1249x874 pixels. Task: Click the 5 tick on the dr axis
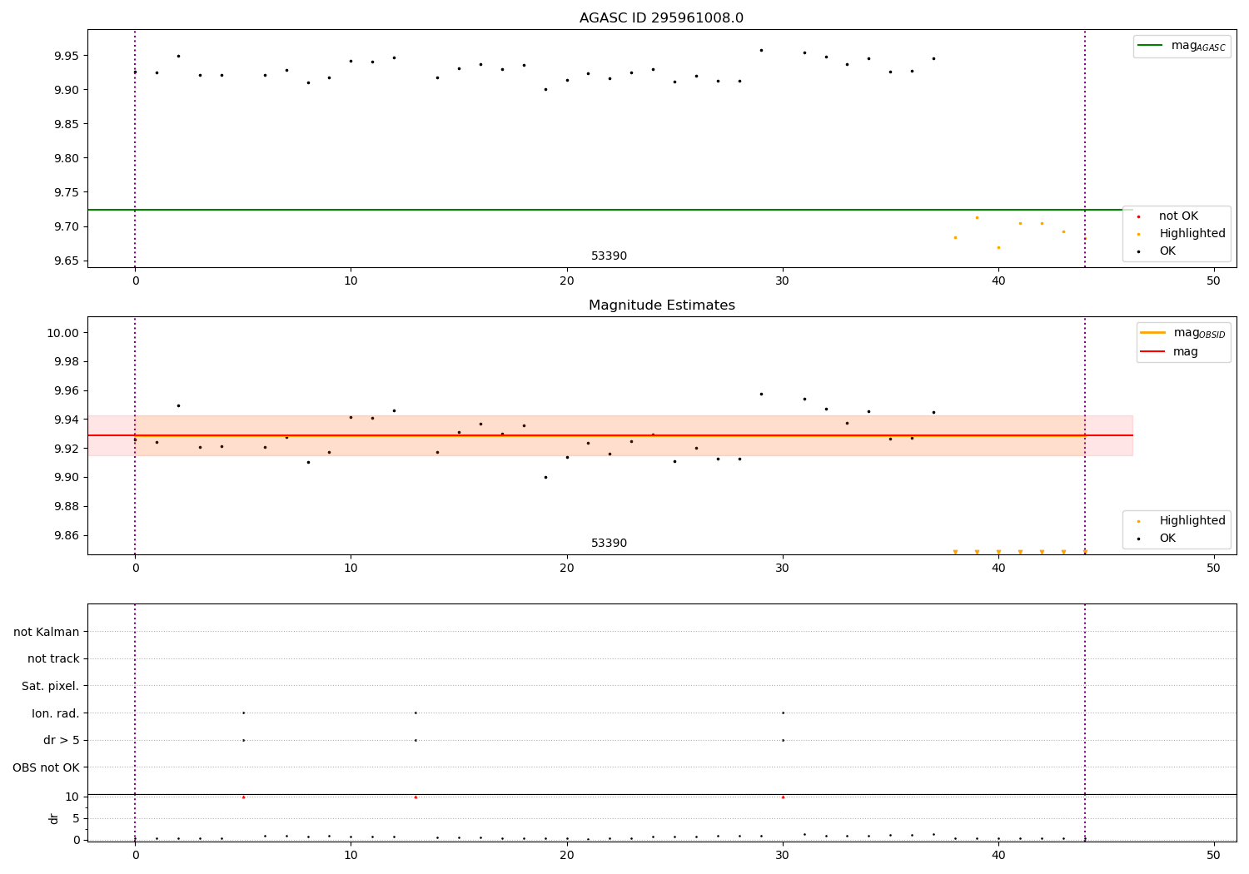pyautogui.click(x=76, y=818)
